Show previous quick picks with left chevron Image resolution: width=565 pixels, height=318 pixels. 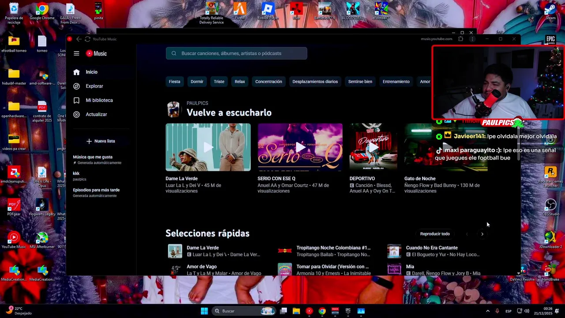[467, 234]
